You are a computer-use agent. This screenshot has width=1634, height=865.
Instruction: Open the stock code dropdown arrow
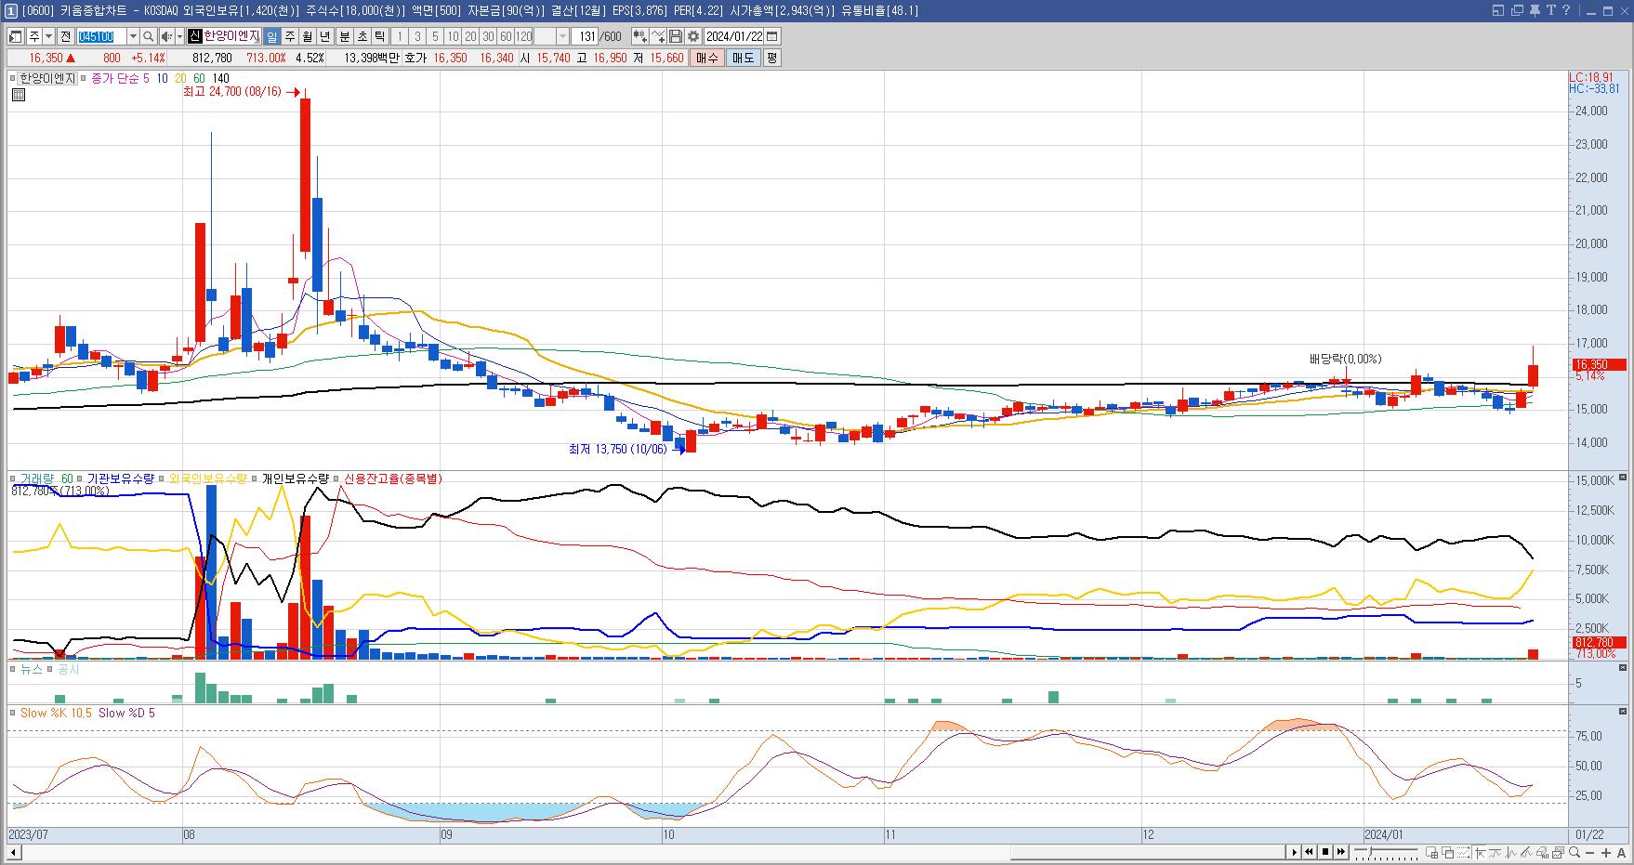coord(133,36)
